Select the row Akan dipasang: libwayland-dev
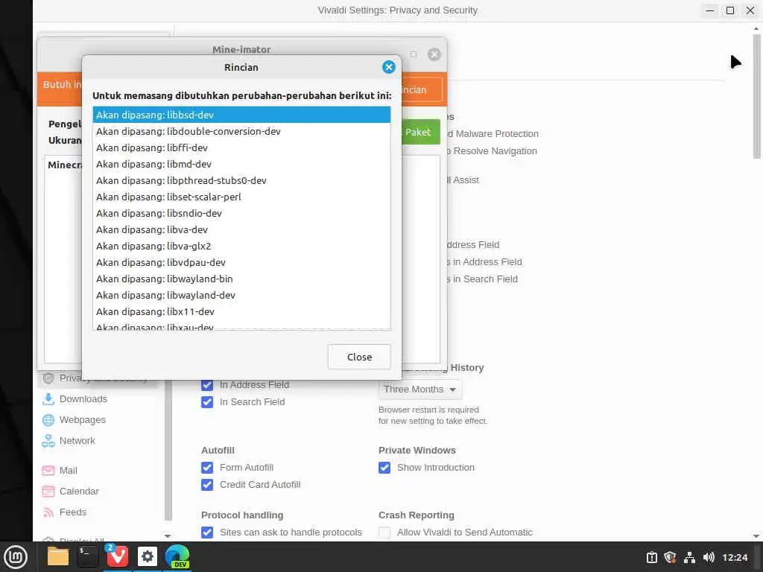Viewport: 763px width, 572px height. [x=241, y=295]
